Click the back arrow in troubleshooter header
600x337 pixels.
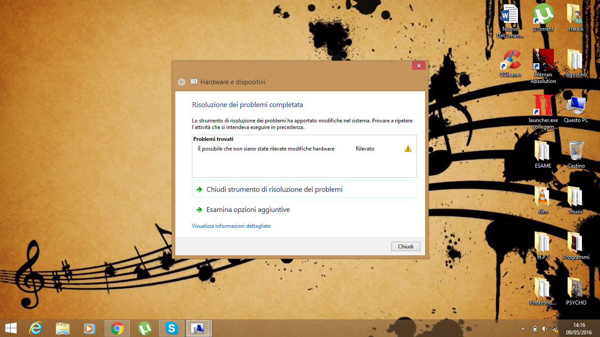[181, 82]
